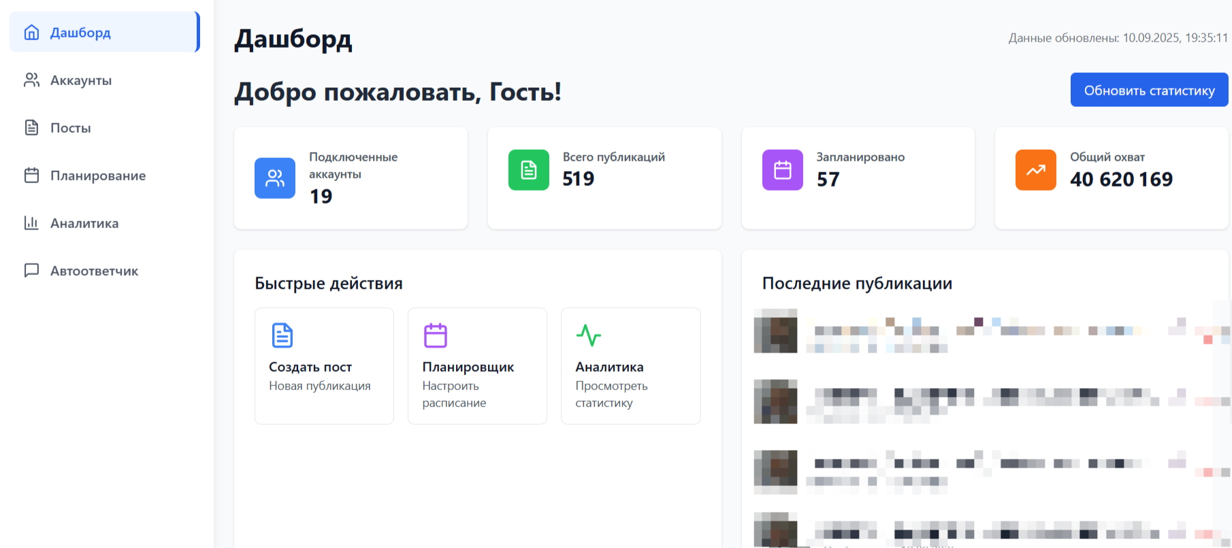The width and height of the screenshot is (1232, 548).
Task: Click the Запланировано label
Action: click(860, 157)
